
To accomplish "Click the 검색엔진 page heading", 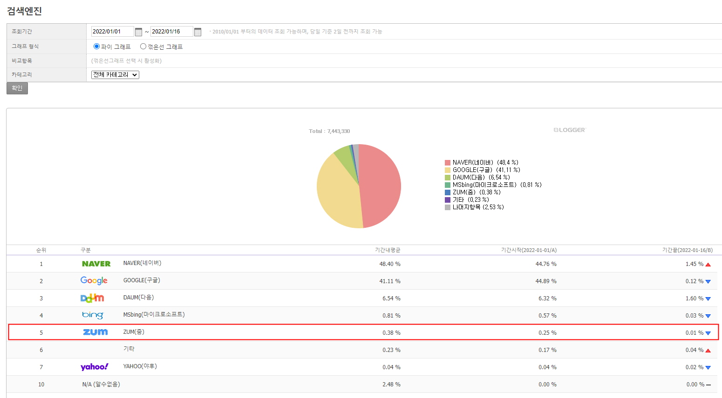I will [24, 11].
